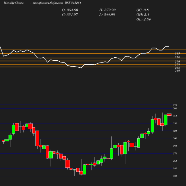
Task: Click the 'OL: 2.84' reading
Action: (144, 19)
